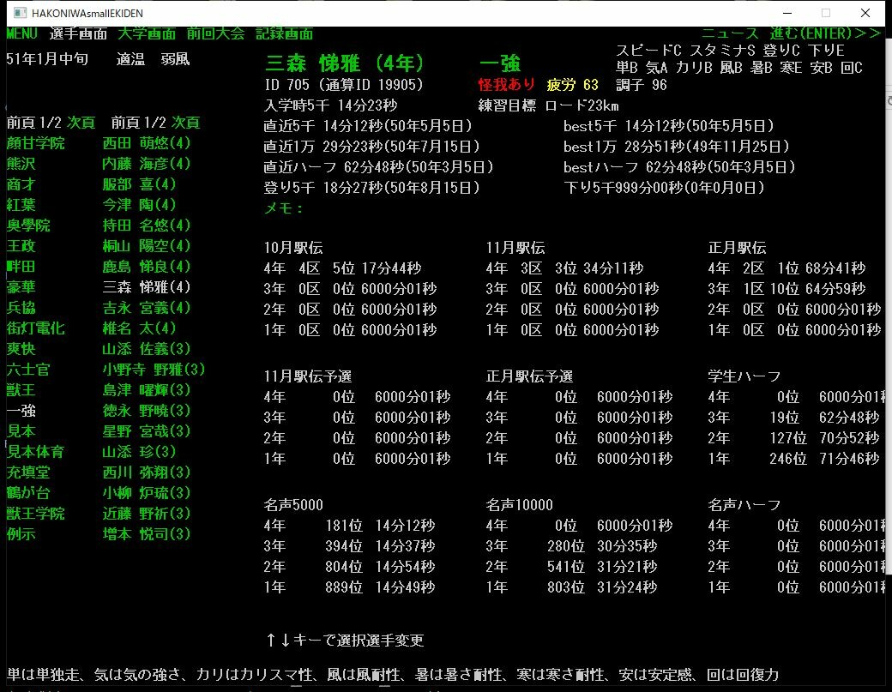Image resolution: width=892 pixels, height=692 pixels.
Task: Open the ニュース news view
Action: [733, 31]
